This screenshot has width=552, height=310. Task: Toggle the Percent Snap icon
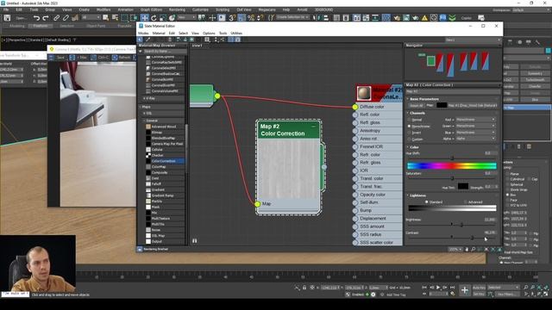(251, 17)
